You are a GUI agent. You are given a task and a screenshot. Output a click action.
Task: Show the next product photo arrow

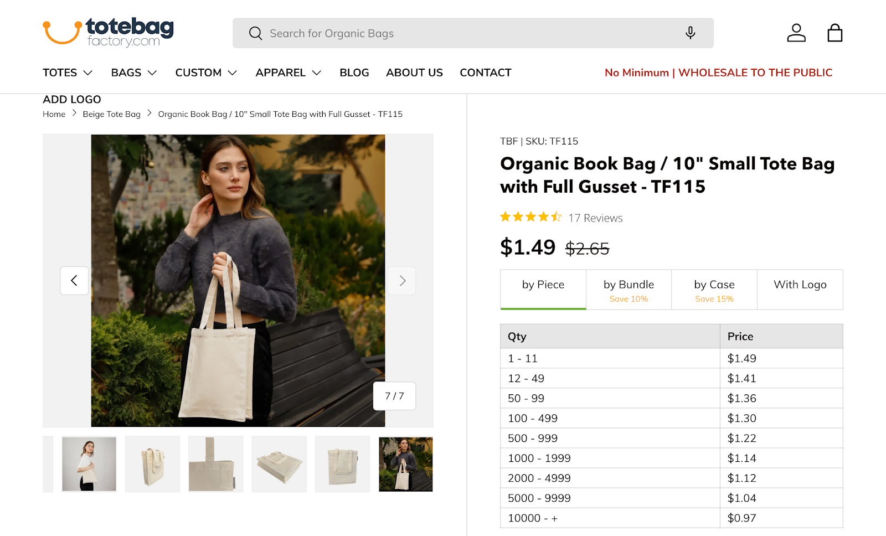[401, 281]
